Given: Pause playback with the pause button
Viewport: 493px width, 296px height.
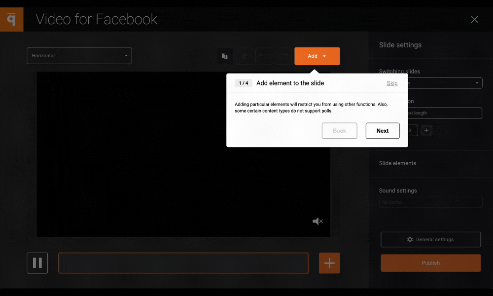Looking at the screenshot, I should coord(37,263).
